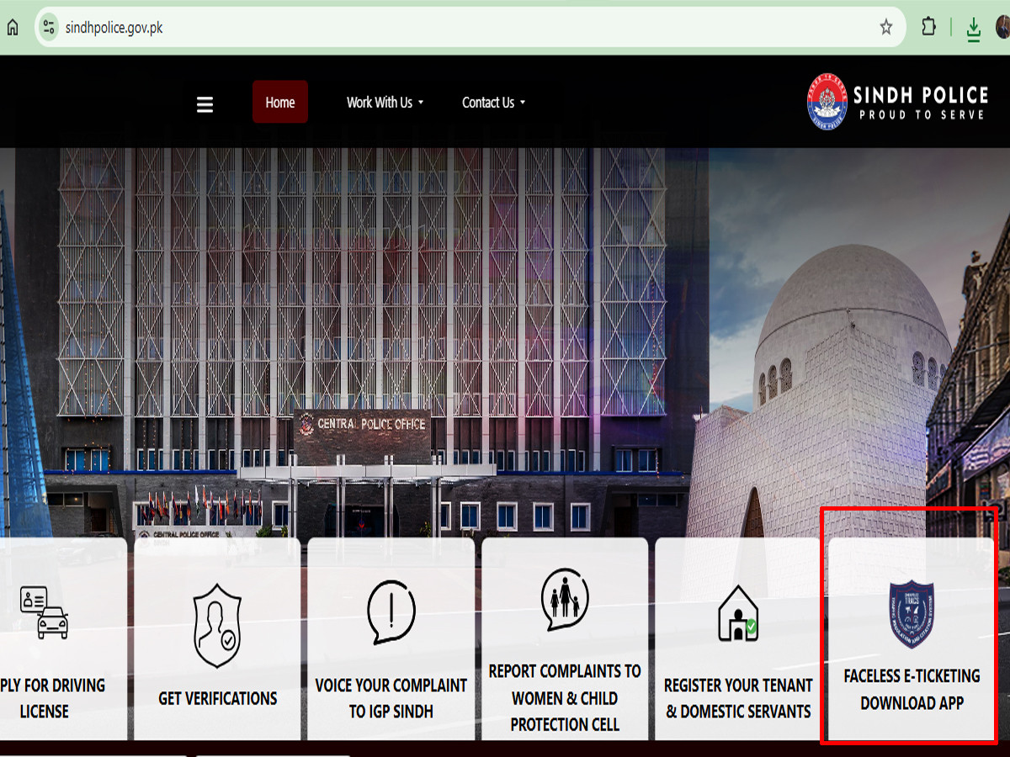The width and height of the screenshot is (1010, 757).
Task: Click the driving license car icon
Action: pos(44,611)
